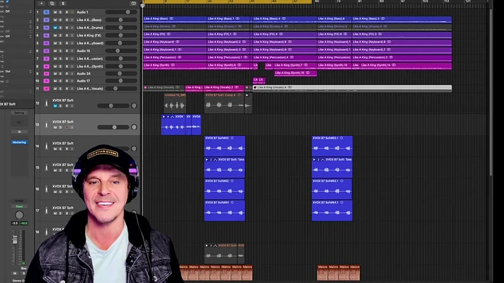Screen dimensions: 504x283
Task: Toggle input monitoring on Audio 15 track
Action: (71, 50)
